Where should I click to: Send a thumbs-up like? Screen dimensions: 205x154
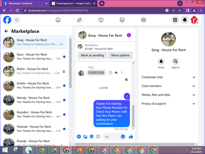tap(131, 136)
